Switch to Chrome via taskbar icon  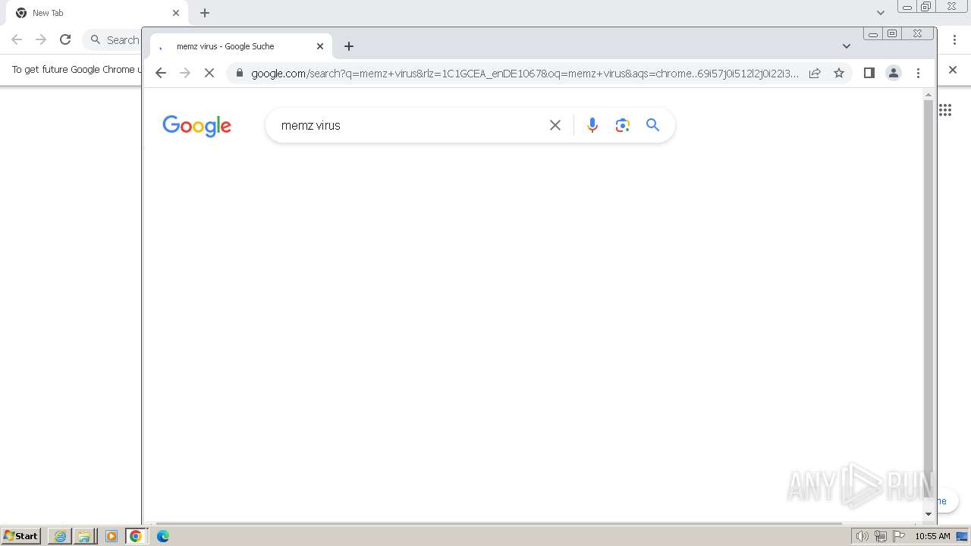(136, 536)
